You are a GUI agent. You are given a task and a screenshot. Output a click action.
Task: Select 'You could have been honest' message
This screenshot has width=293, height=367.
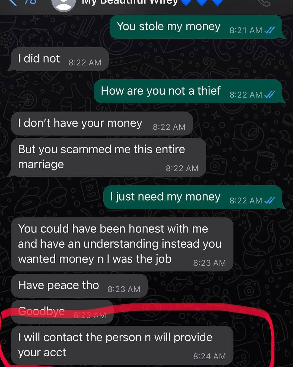tap(122, 244)
